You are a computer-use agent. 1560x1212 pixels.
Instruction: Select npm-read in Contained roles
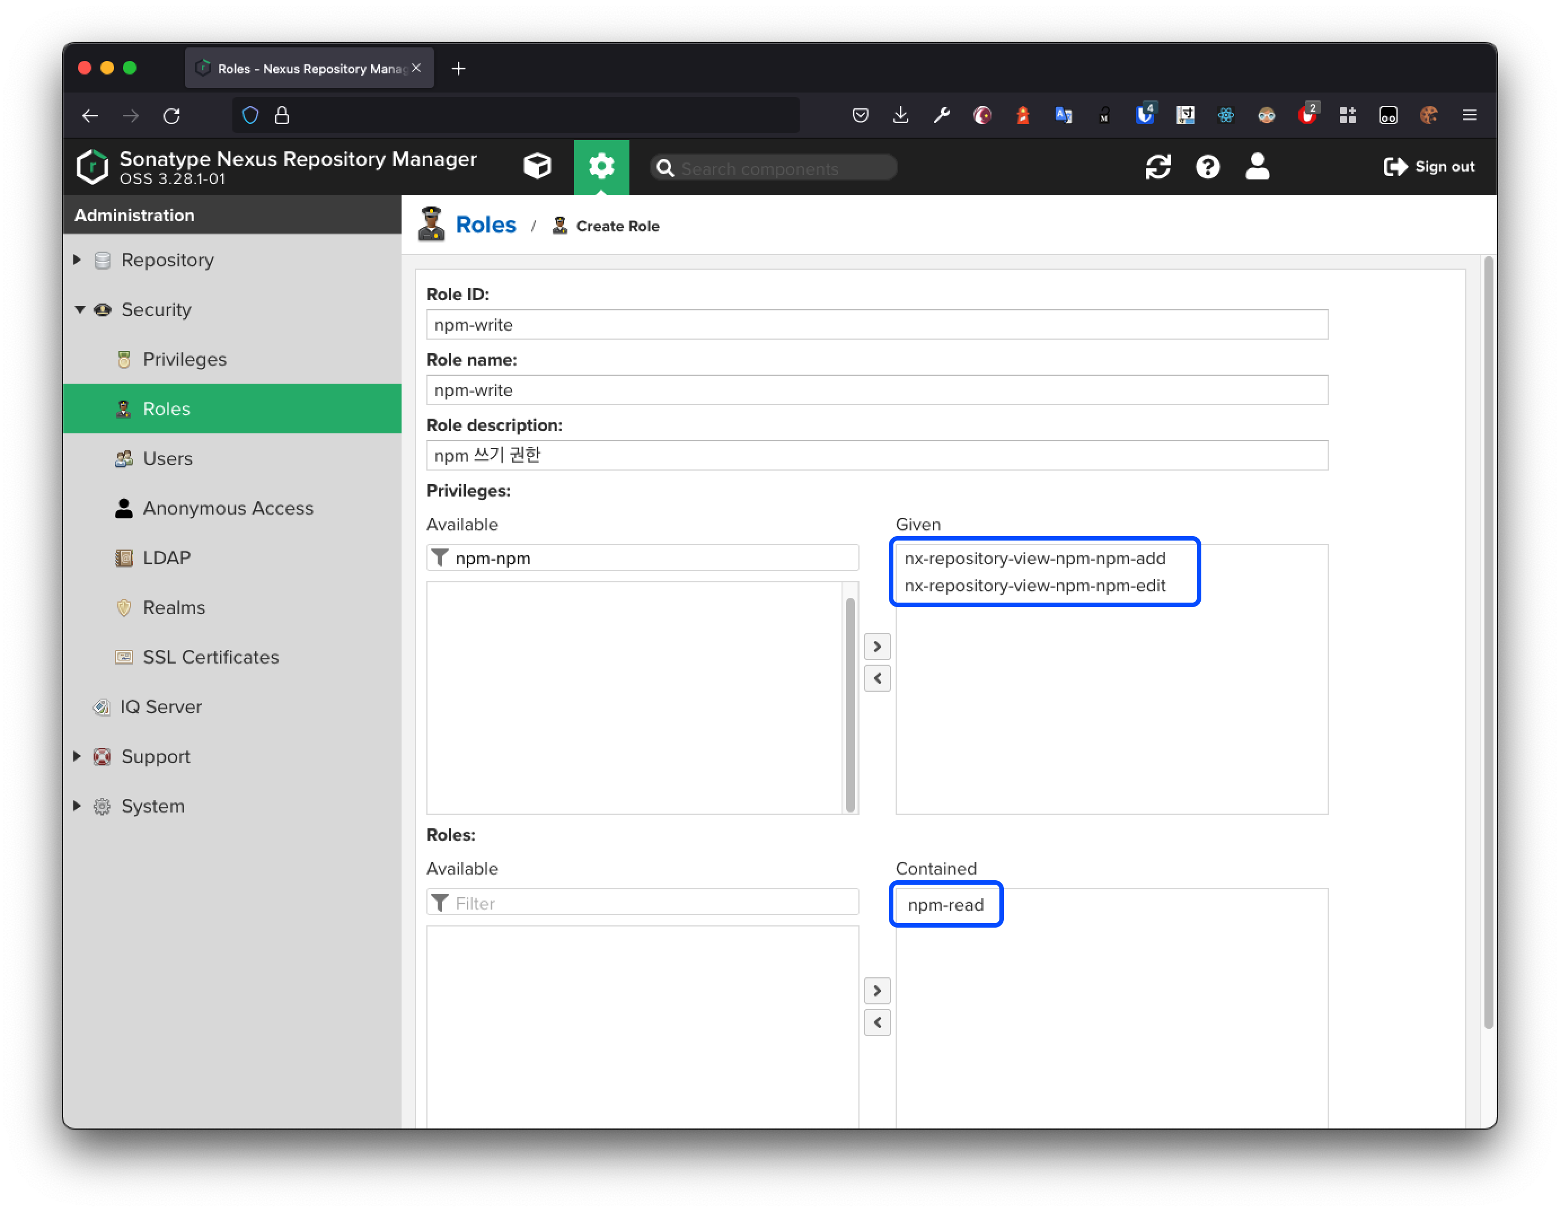coord(946,904)
